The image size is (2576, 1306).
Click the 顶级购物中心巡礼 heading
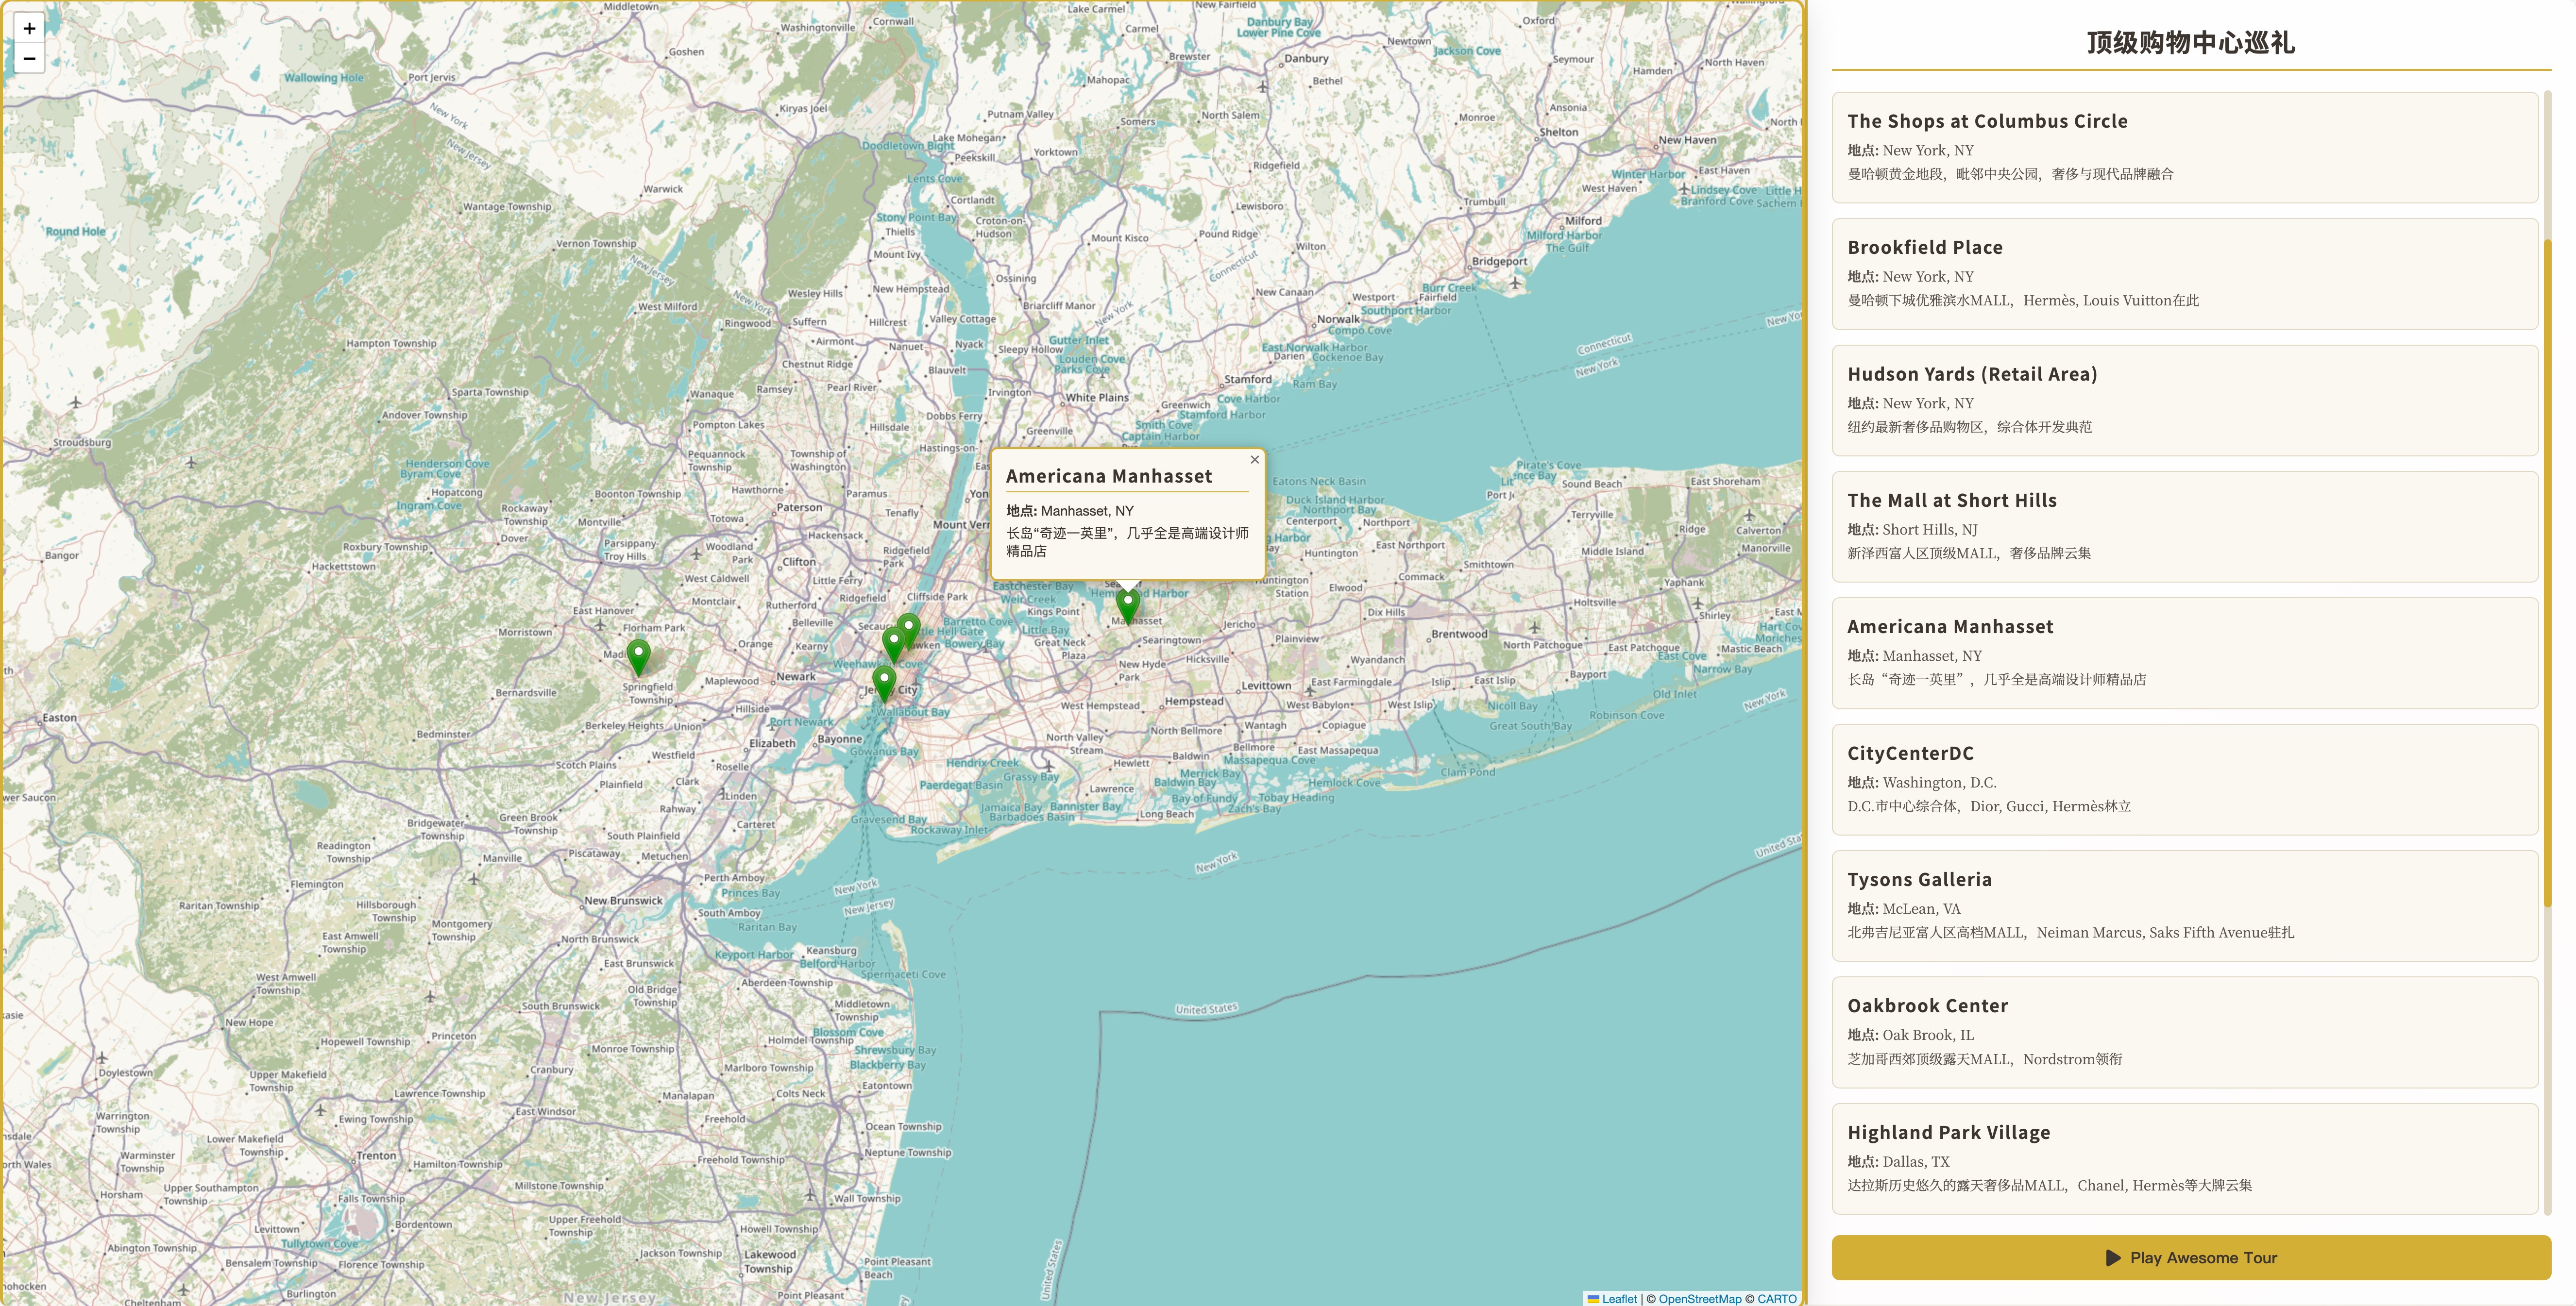pyautogui.click(x=2190, y=42)
